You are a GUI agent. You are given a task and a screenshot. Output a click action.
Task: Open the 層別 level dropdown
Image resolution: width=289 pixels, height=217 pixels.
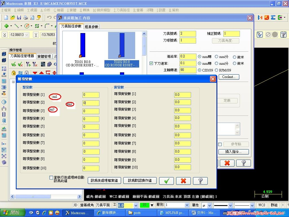pyautogui.click(x=187, y=205)
